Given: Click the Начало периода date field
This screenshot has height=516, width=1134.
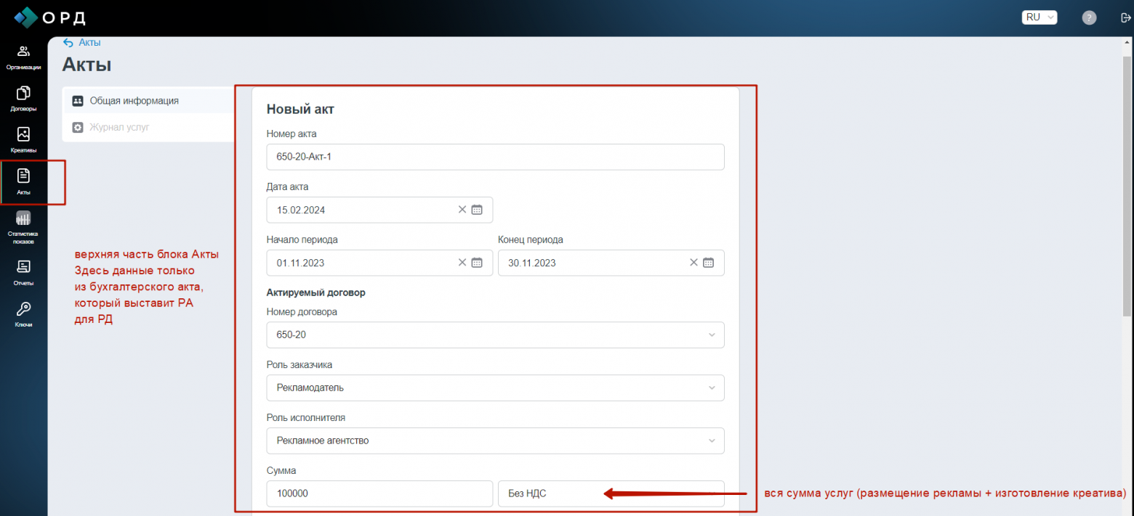Looking at the screenshot, I should click(379, 263).
